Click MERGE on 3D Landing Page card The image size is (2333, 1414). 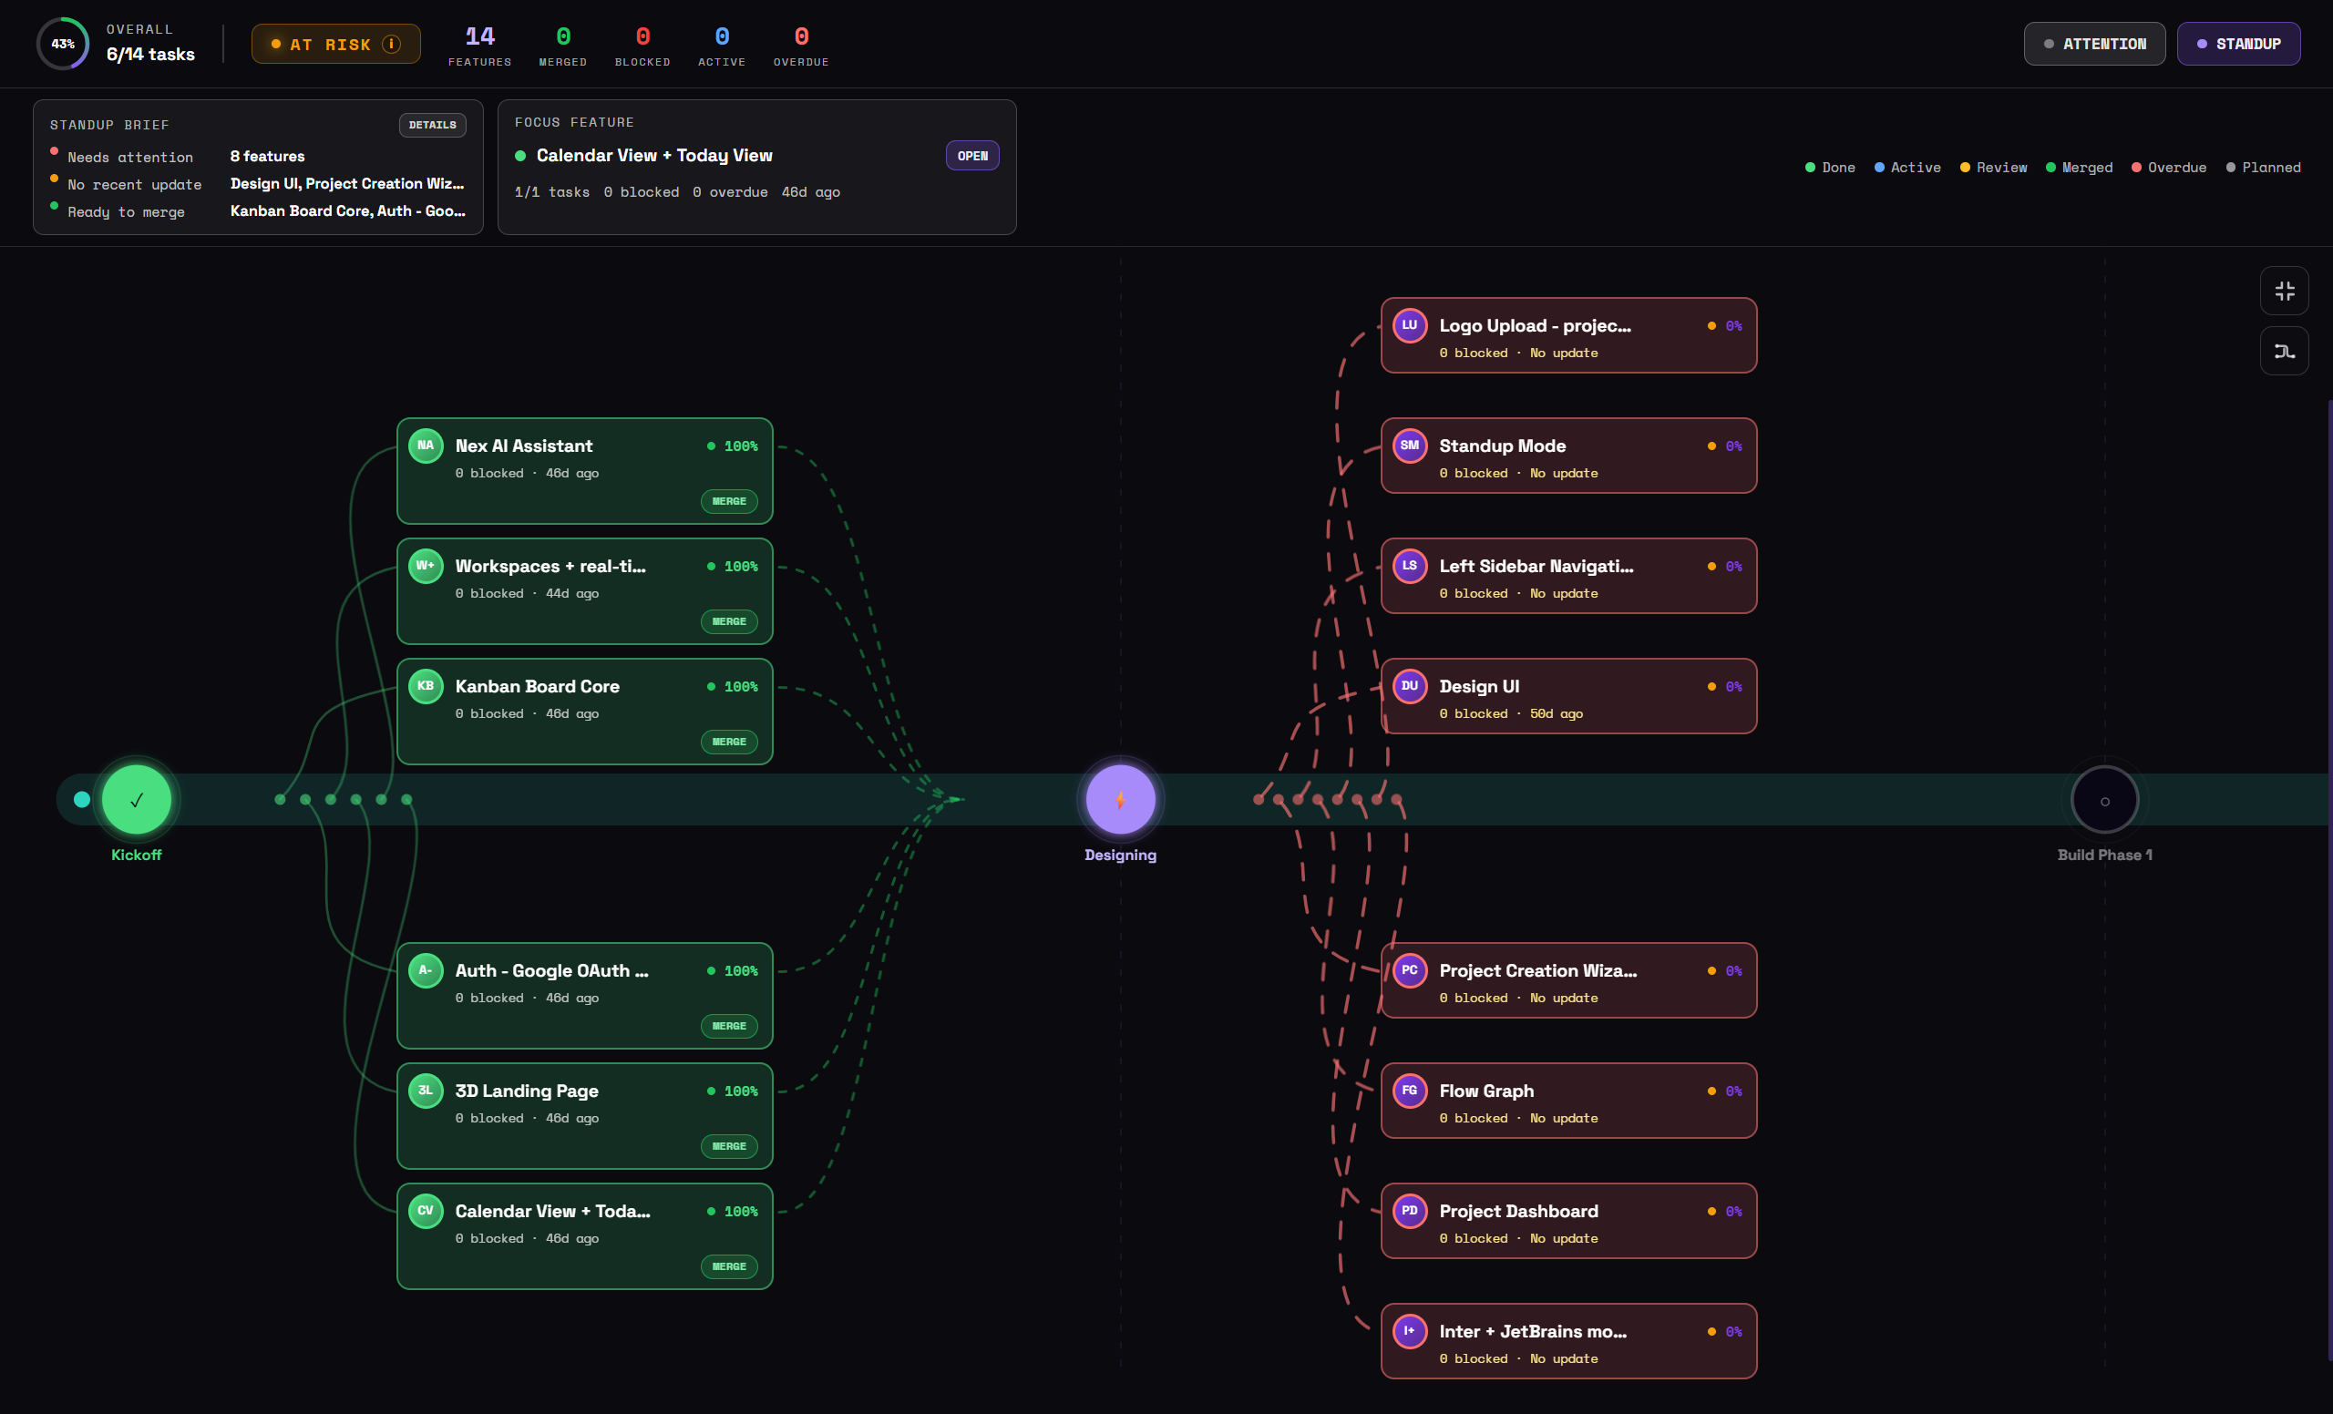point(729,1145)
